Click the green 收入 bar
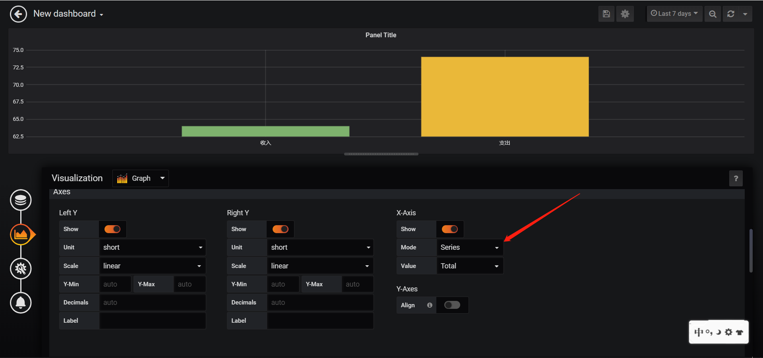 pos(265,131)
